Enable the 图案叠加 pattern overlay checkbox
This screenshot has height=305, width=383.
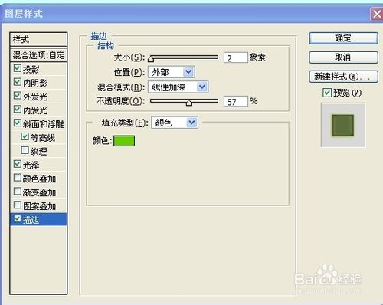(18, 205)
